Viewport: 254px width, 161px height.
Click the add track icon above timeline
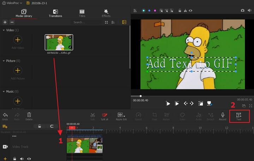click(x=5, y=126)
